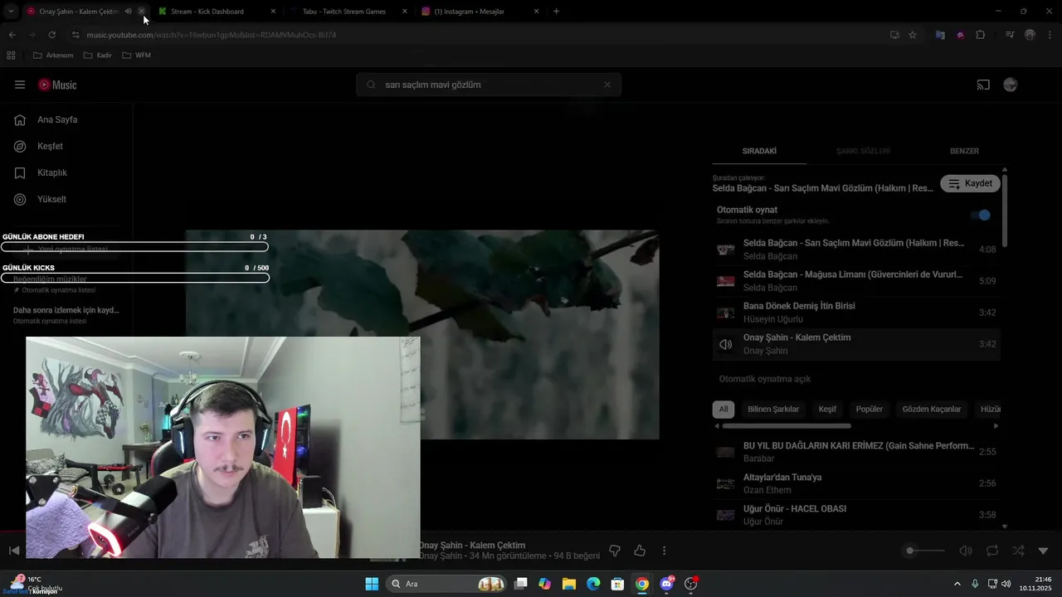
Task: Play Uğur Önür - HACEL OBASI
Action: click(856, 515)
